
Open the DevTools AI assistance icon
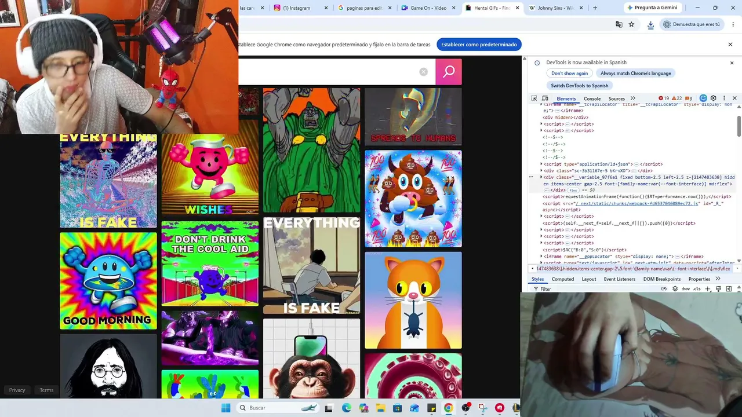click(703, 98)
